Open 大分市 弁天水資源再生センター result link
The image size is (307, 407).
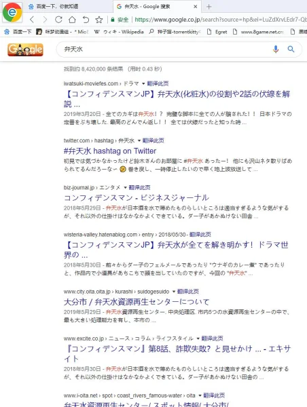pyautogui.click(x=137, y=302)
